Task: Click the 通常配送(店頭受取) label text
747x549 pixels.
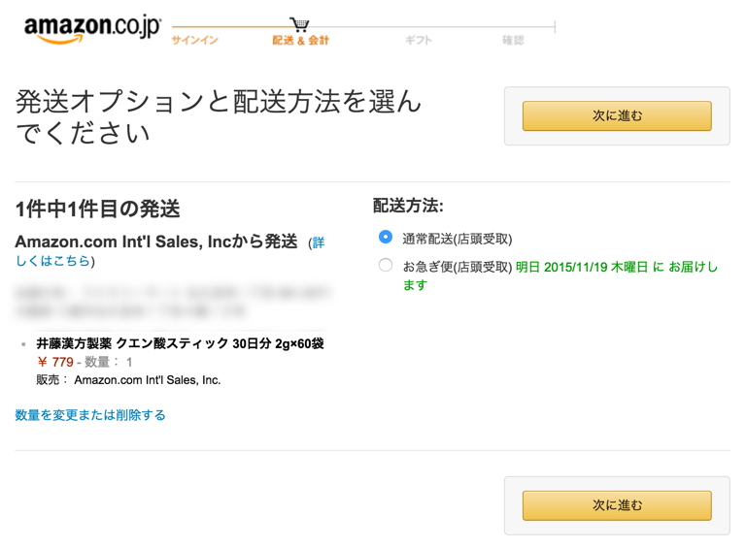Action: tap(457, 239)
